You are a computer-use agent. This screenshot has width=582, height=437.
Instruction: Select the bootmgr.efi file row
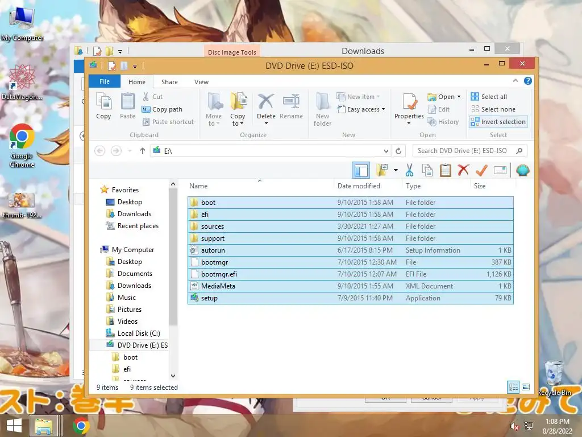tap(350, 274)
